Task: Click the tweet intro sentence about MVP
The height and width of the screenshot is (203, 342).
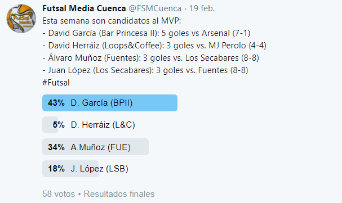Action: pos(112,21)
